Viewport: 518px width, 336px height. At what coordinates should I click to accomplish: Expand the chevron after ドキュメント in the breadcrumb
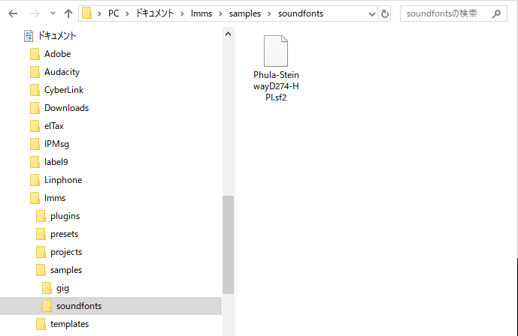pyautogui.click(x=182, y=13)
